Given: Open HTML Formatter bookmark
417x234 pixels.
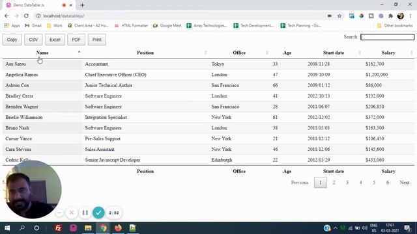Looking at the screenshot, I should (131, 25).
